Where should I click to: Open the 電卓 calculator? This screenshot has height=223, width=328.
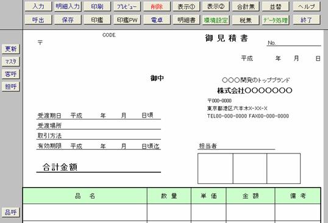coord(157,20)
